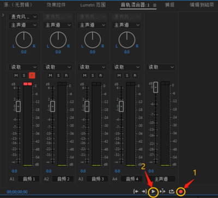Click the Audio 1 pan knob
Screen dimensions: 218x198
pyautogui.click(x=24, y=40)
